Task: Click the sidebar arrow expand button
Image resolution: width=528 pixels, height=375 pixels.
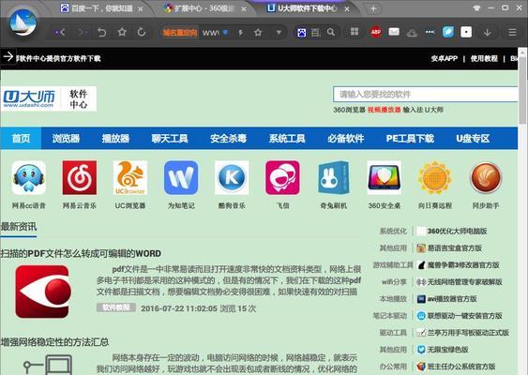Action: (x=8, y=56)
